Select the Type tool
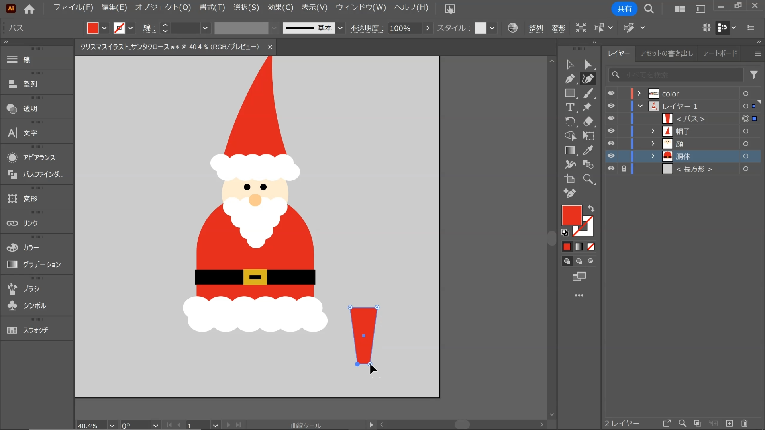Image resolution: width=765 pixels, height=430 pixels. point(570,107)
